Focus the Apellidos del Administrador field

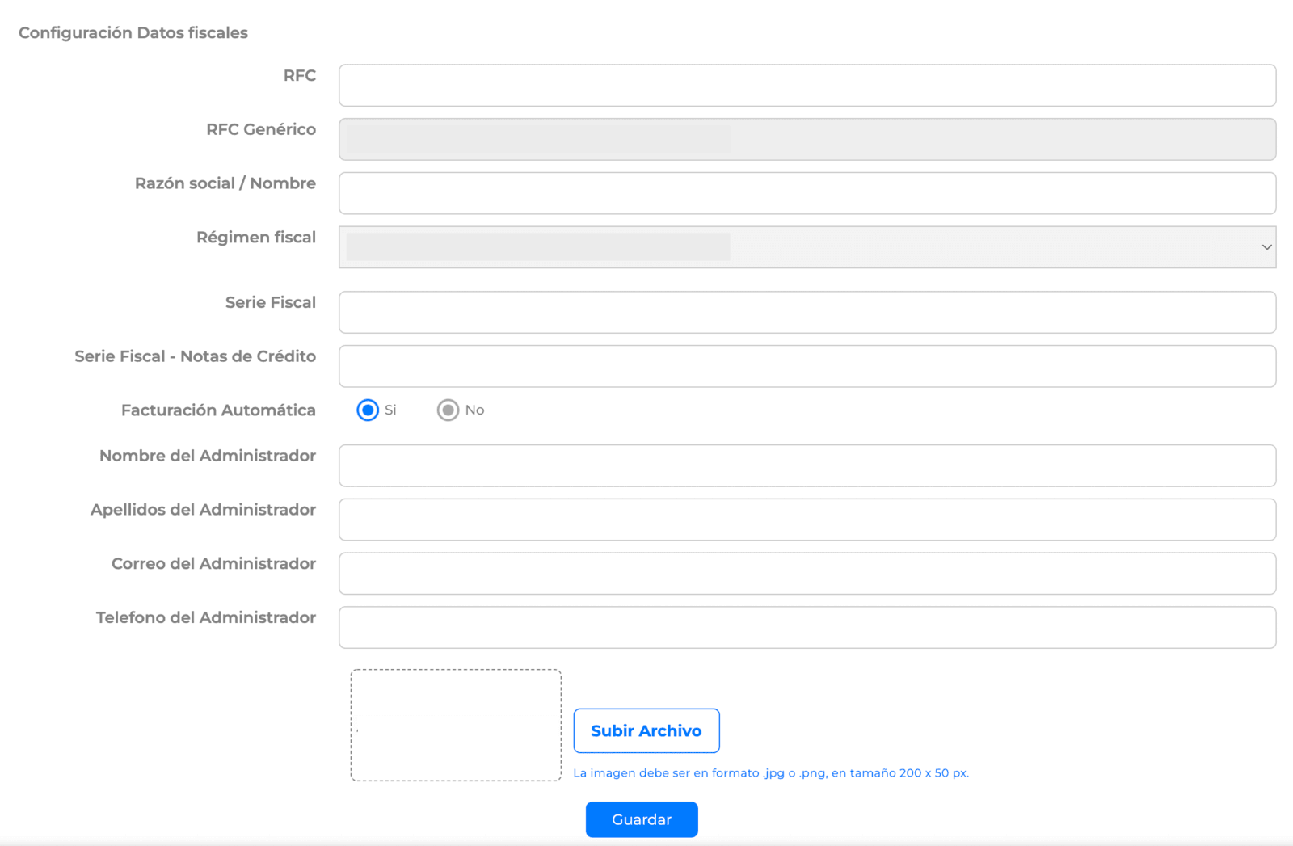(x=807, y=520)
